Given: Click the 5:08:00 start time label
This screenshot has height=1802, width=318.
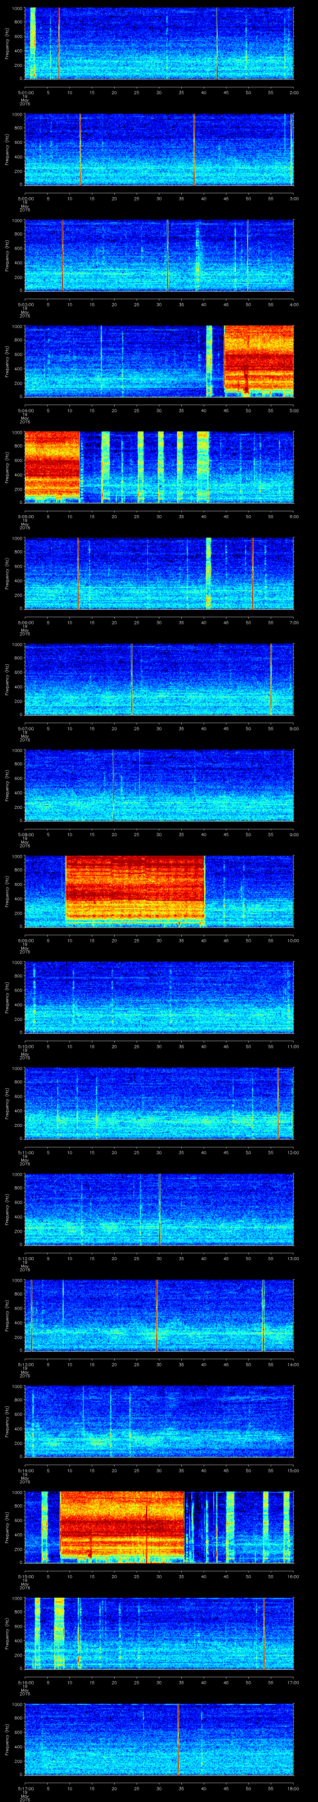Looking at the screenshot, I should pos(25,834).
